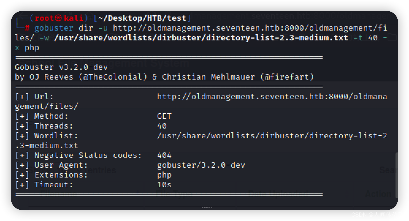
Task: Click the '[+] Timeout:' label
Action: (44, 185)
